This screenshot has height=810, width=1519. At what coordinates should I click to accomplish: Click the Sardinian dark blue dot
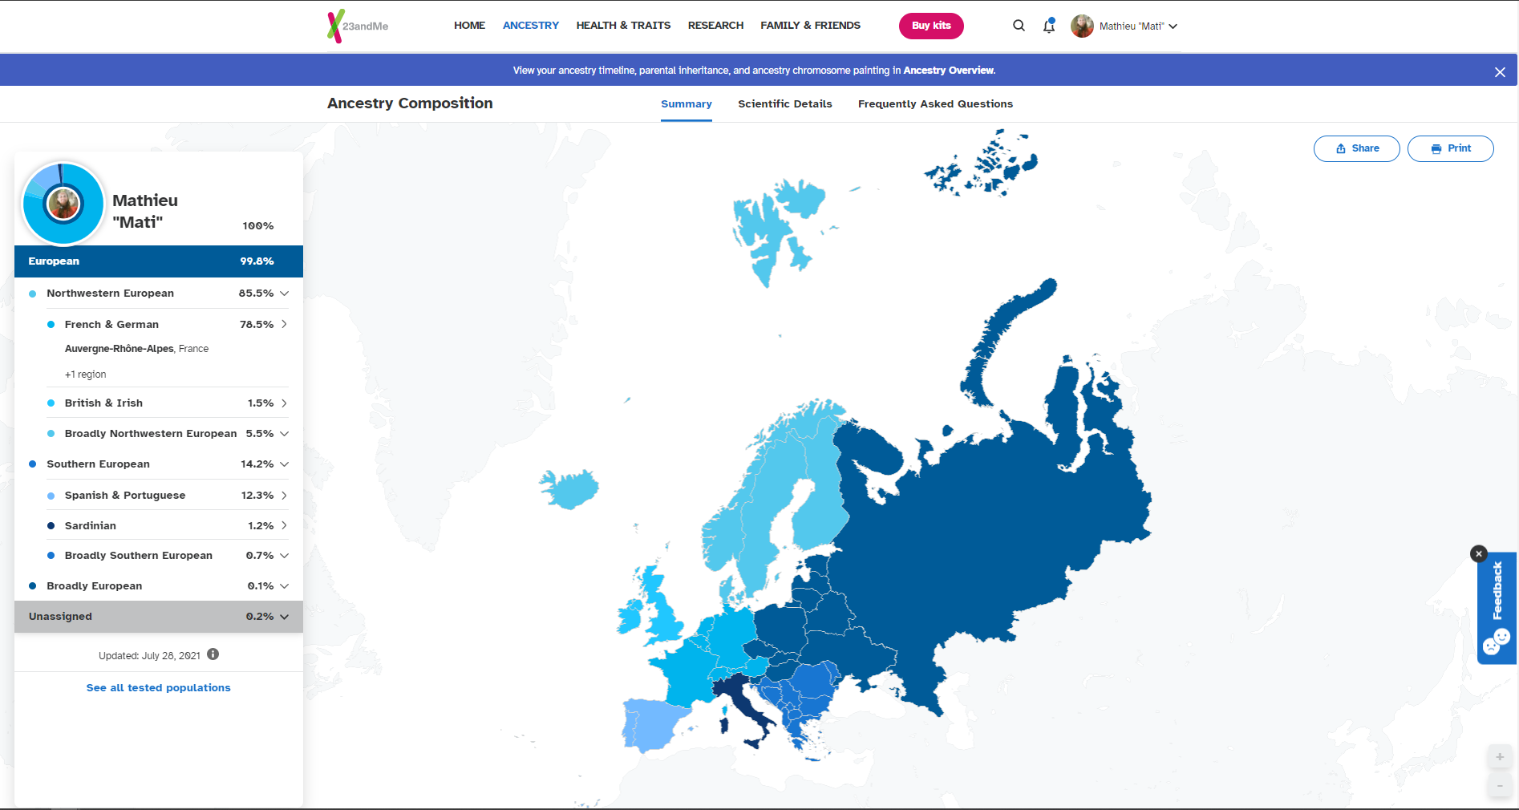51,526
